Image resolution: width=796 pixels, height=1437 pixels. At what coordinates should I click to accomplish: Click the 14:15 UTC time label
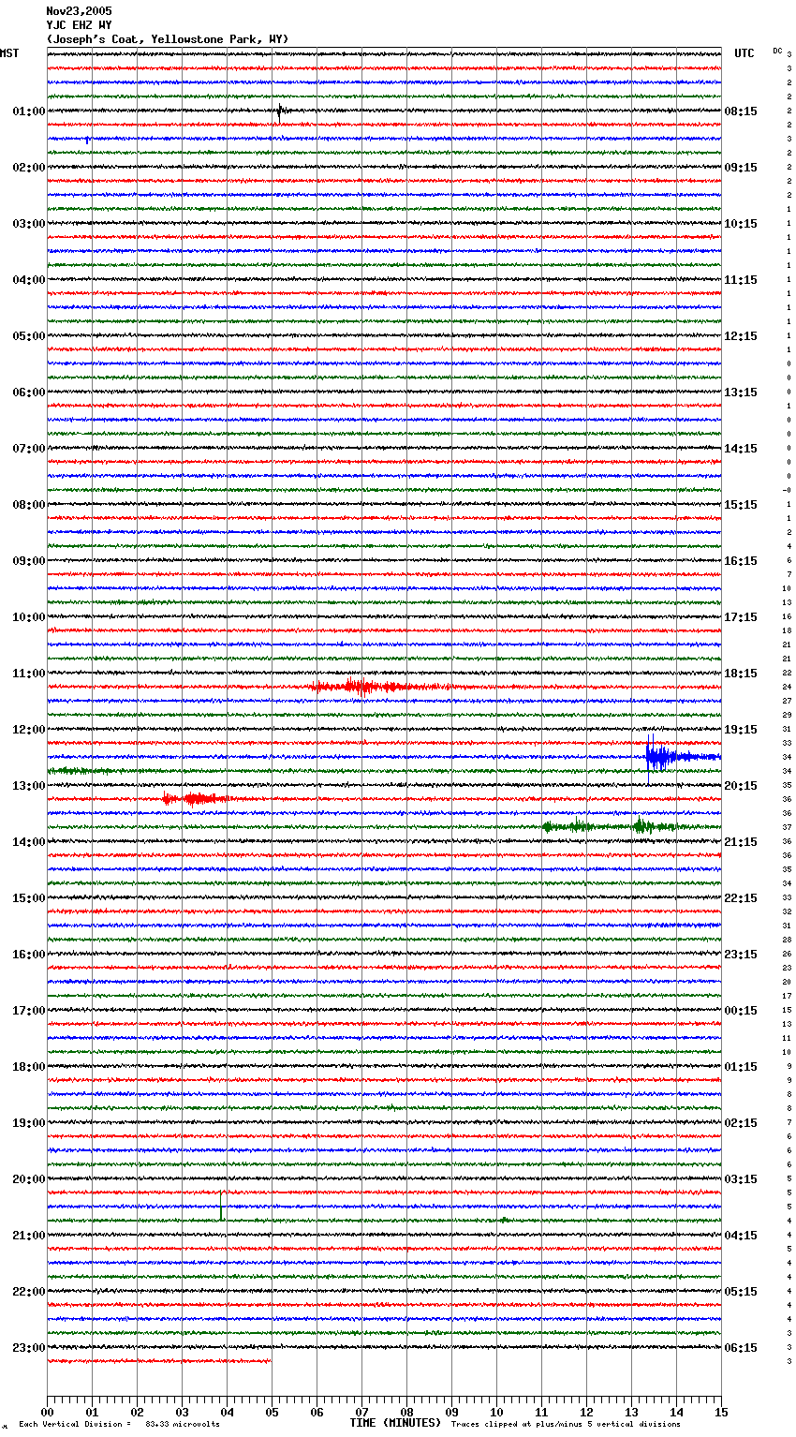click(741, 449)
